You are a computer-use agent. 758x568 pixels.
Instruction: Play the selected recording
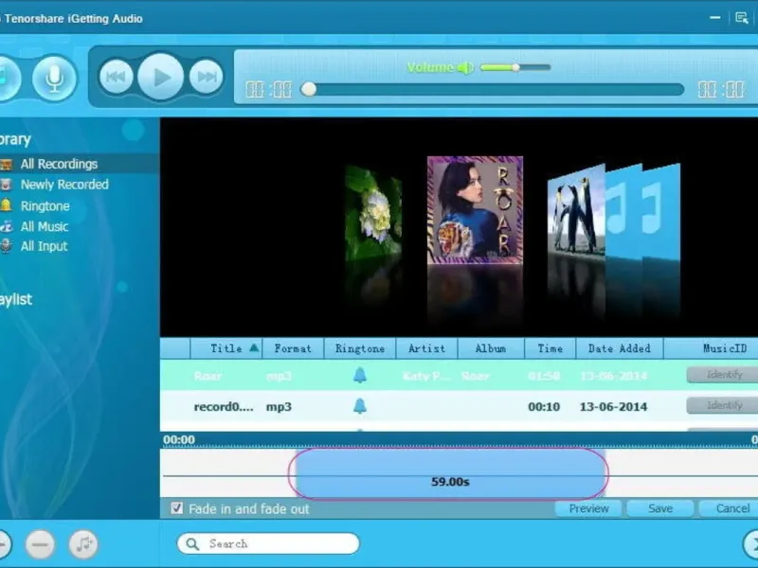pos(160,77)
